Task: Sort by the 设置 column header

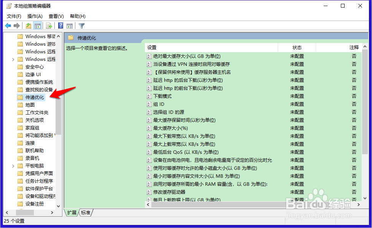Action: tap(211, 48)
